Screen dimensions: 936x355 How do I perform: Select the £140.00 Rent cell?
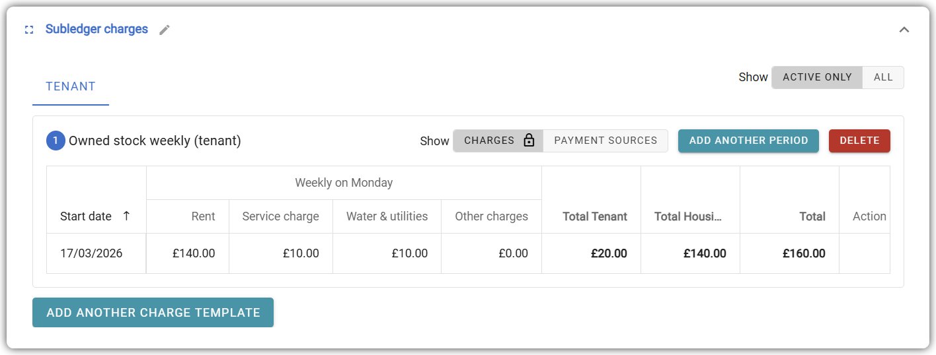coord(194,253)
